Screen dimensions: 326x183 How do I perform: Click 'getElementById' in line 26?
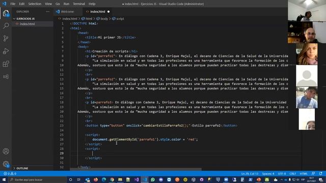pos(122,139)
